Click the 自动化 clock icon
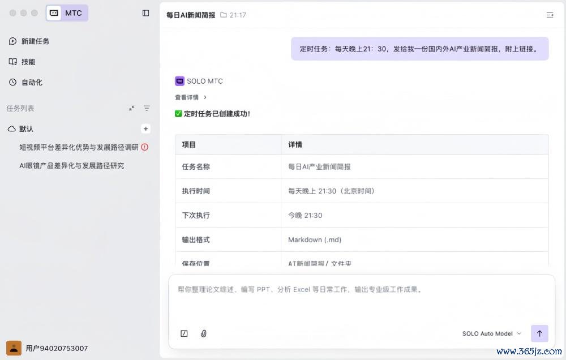 (12, 82)
